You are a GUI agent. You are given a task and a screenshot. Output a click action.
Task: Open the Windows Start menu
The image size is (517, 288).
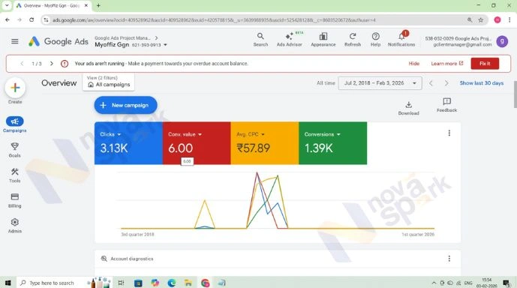click(8, 283)
